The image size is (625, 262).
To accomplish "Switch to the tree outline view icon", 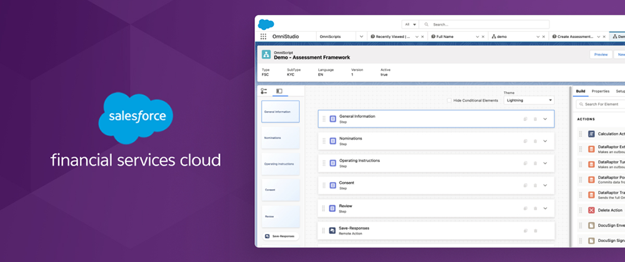I will (264, 91).
